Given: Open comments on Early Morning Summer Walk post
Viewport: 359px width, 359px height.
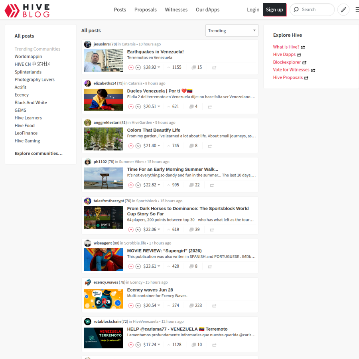Looking at the screenshot, I should pyautogui.click(x=195, y=185).
